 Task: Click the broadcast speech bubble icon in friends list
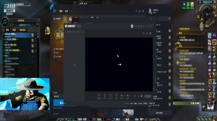click(37, 25)
